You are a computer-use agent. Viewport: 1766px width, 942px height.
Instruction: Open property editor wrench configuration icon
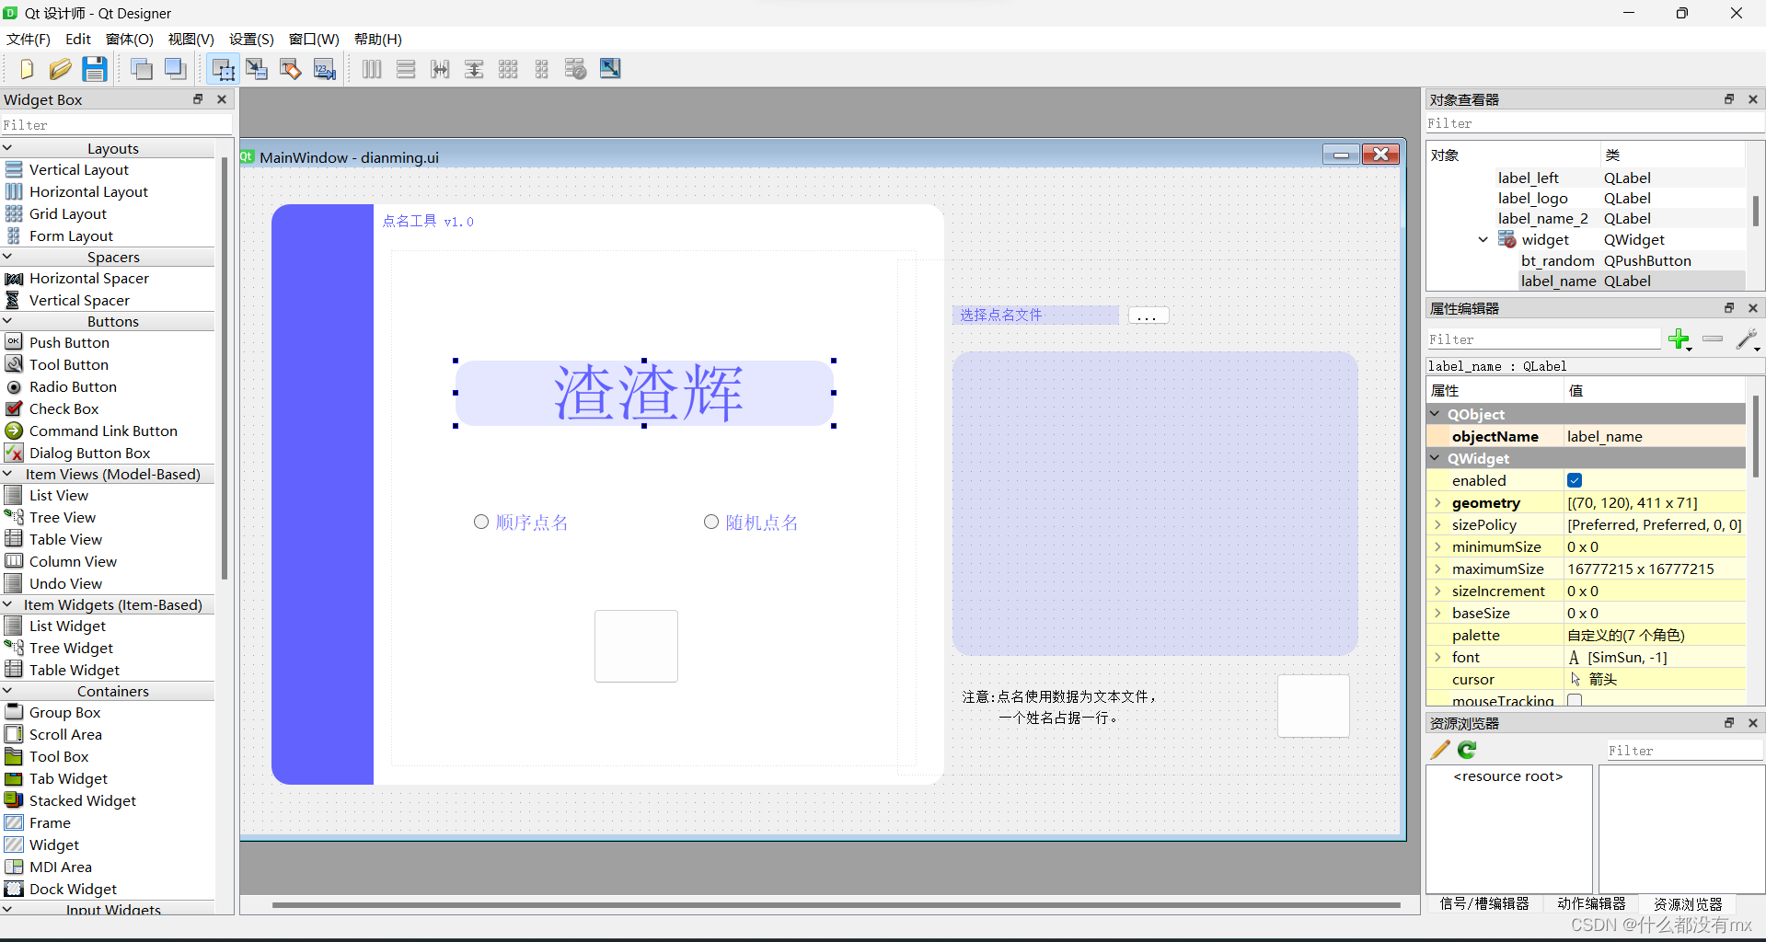[x=1748, y=339]
